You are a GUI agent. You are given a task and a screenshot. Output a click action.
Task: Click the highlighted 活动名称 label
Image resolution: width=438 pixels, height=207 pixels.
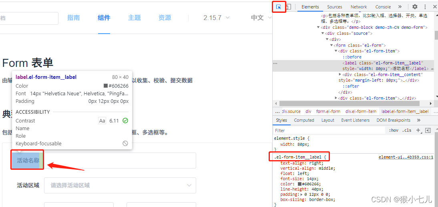click(x=28, y=160)
